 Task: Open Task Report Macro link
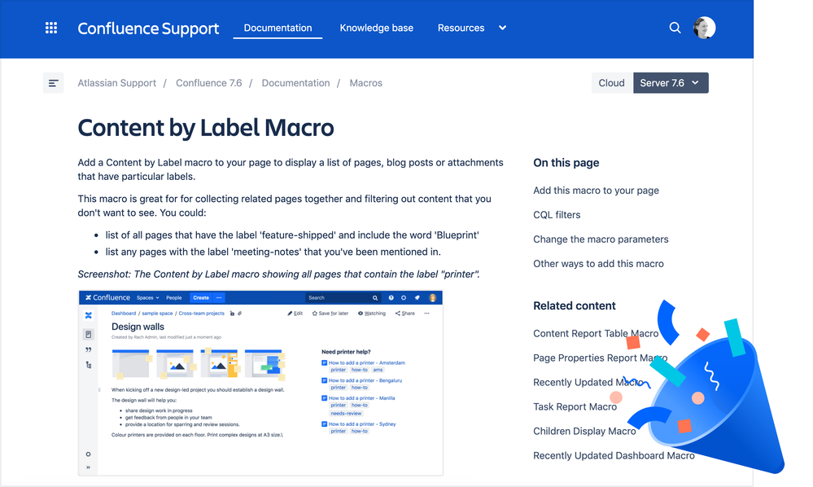(575, 406)
